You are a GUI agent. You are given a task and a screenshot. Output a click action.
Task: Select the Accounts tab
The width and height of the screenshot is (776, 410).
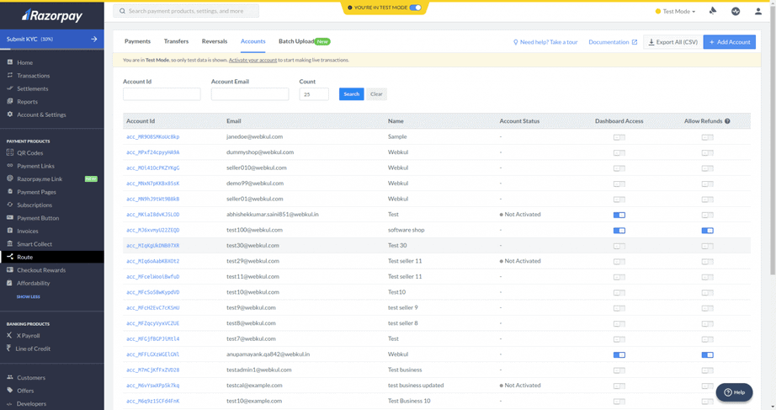[252, 41]
